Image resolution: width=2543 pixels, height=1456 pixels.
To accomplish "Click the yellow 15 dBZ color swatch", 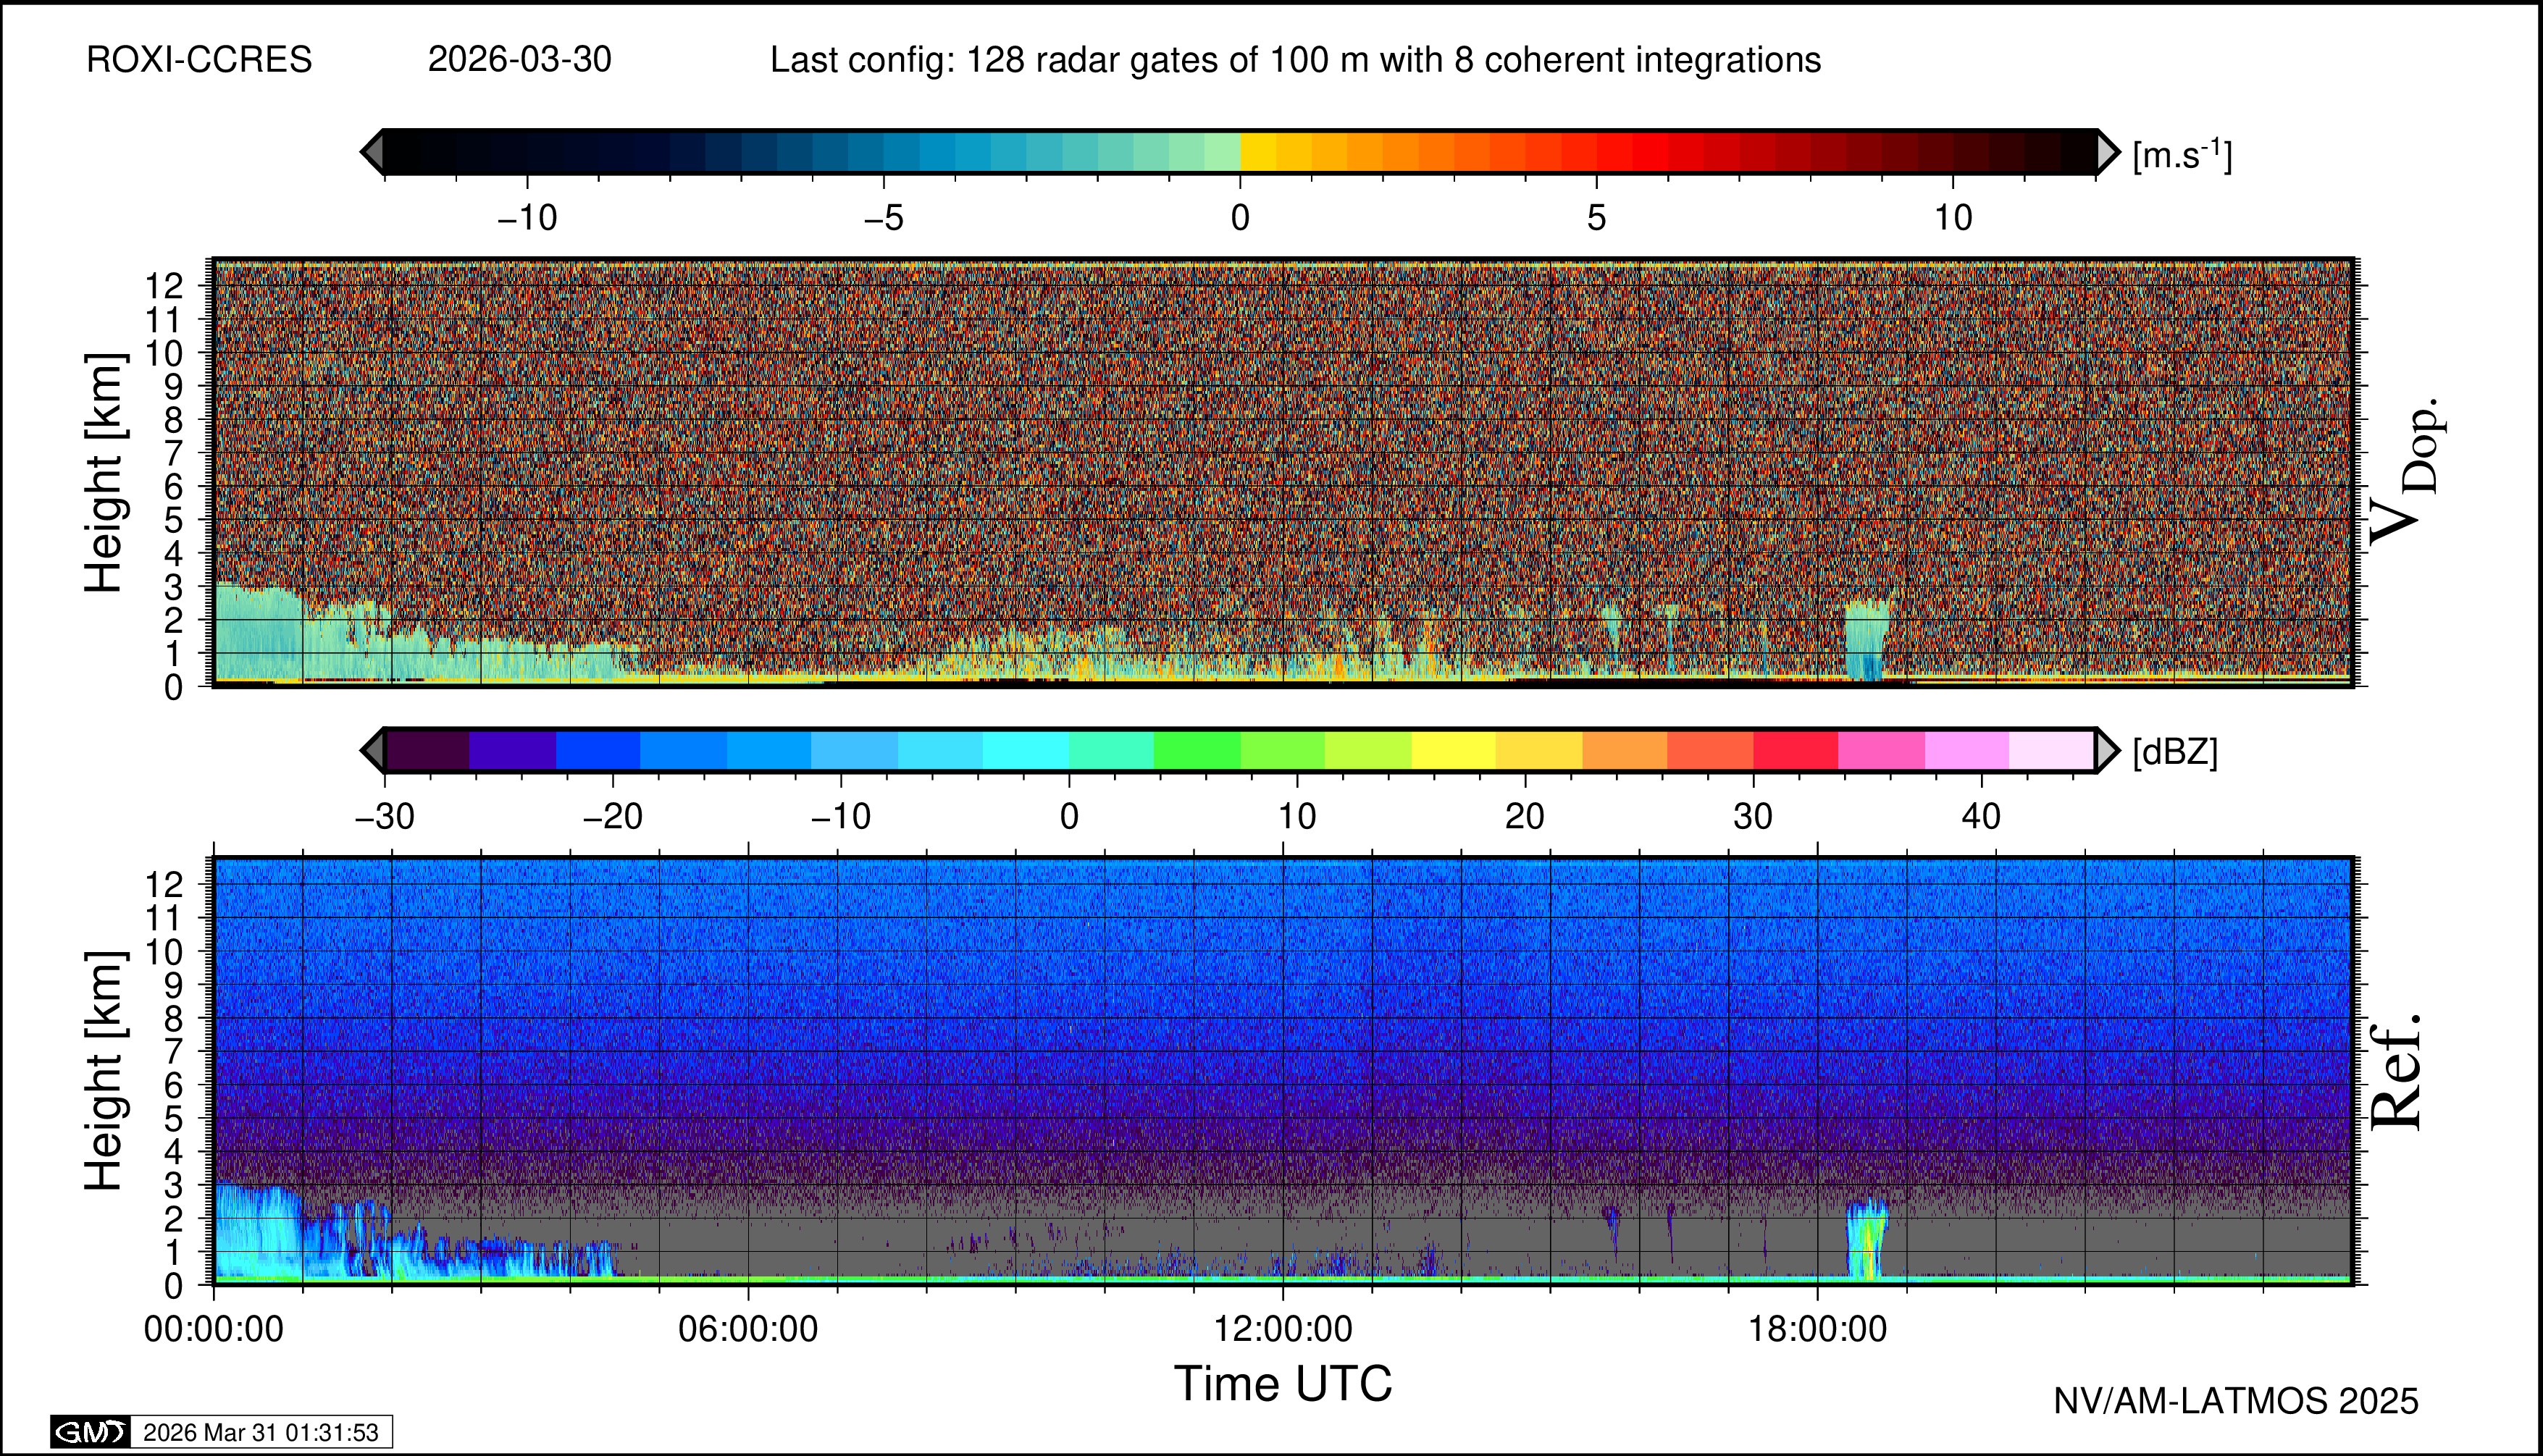I will (x=1452, y=750).
